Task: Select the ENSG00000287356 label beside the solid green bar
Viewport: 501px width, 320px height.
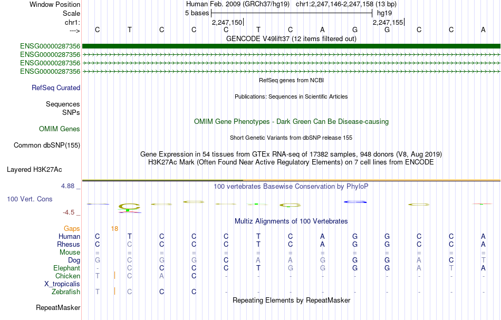Action: pyautogui.click(x=50, y=46)
